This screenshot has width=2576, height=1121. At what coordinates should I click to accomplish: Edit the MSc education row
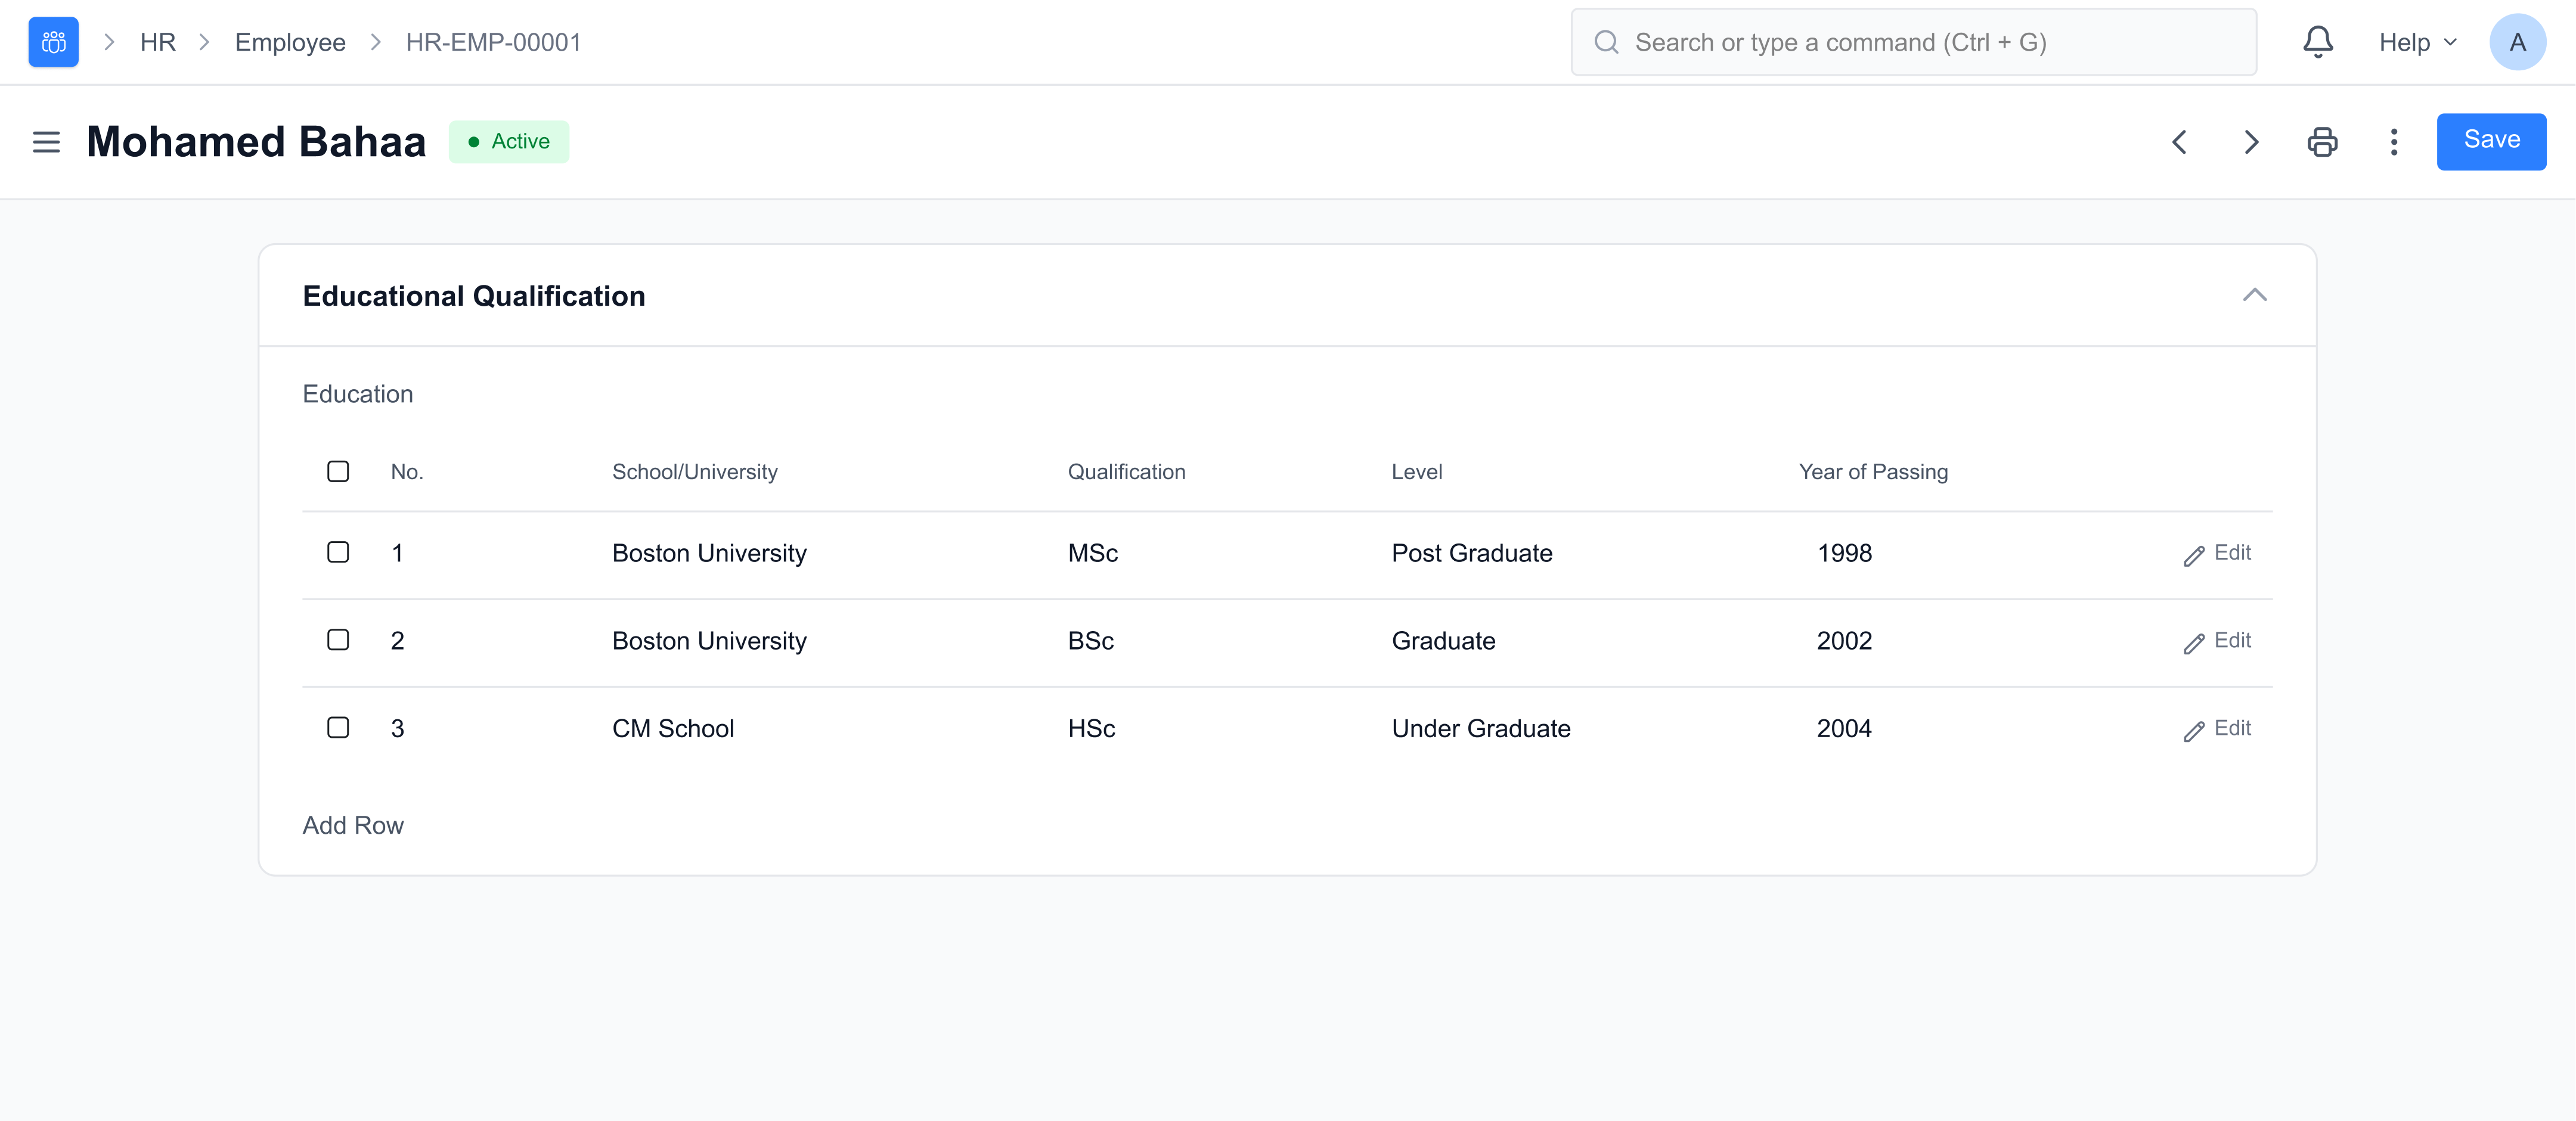click(2217, 554)
